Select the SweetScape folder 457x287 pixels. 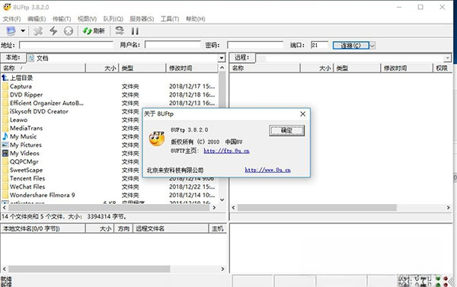pos(22,170)
